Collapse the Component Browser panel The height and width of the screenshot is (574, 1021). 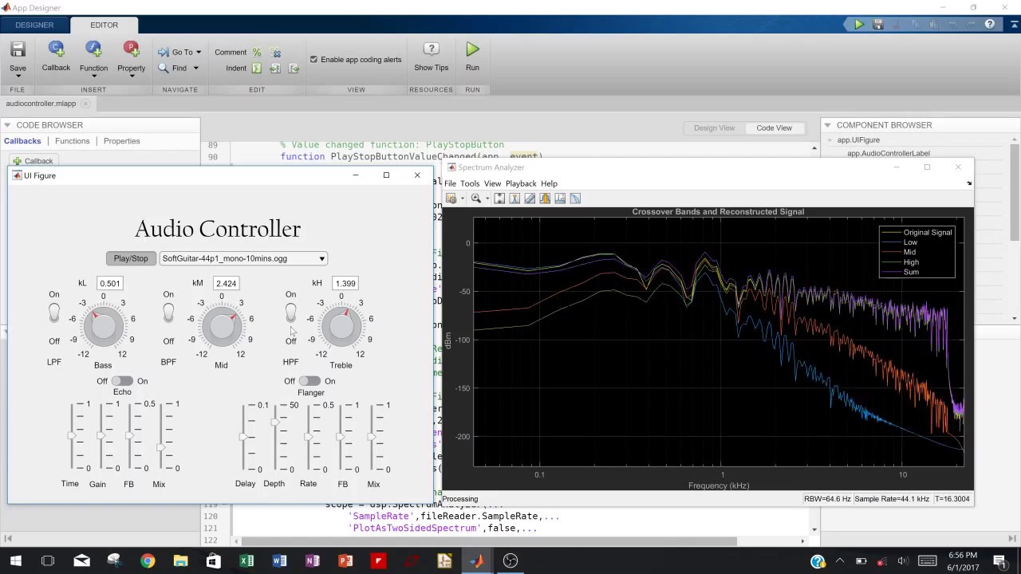click(x=828, y=125)
